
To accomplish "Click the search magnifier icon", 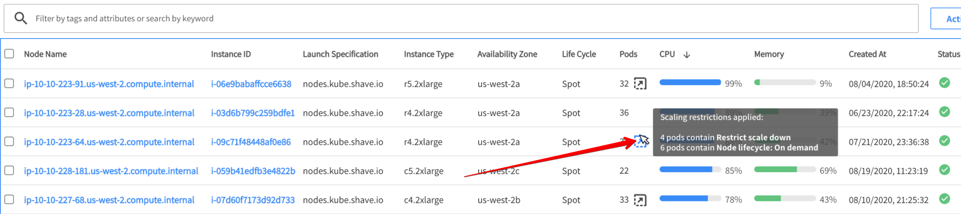I will click(x=20, y=18).
